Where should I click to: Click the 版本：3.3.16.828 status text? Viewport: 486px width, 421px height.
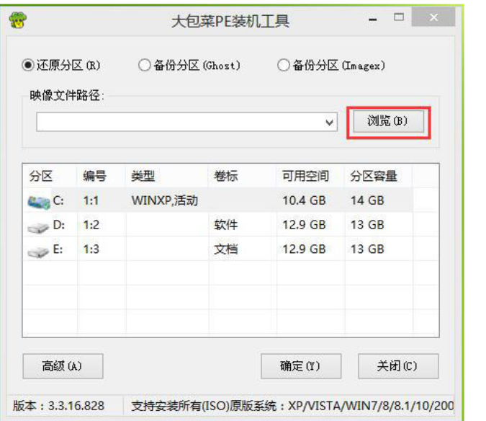coord(58,406)
